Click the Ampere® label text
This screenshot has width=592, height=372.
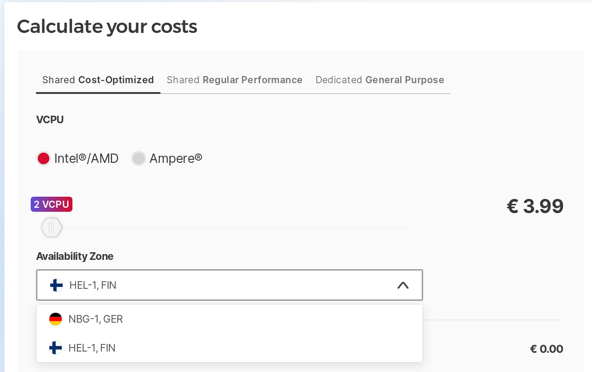(176, 158)
